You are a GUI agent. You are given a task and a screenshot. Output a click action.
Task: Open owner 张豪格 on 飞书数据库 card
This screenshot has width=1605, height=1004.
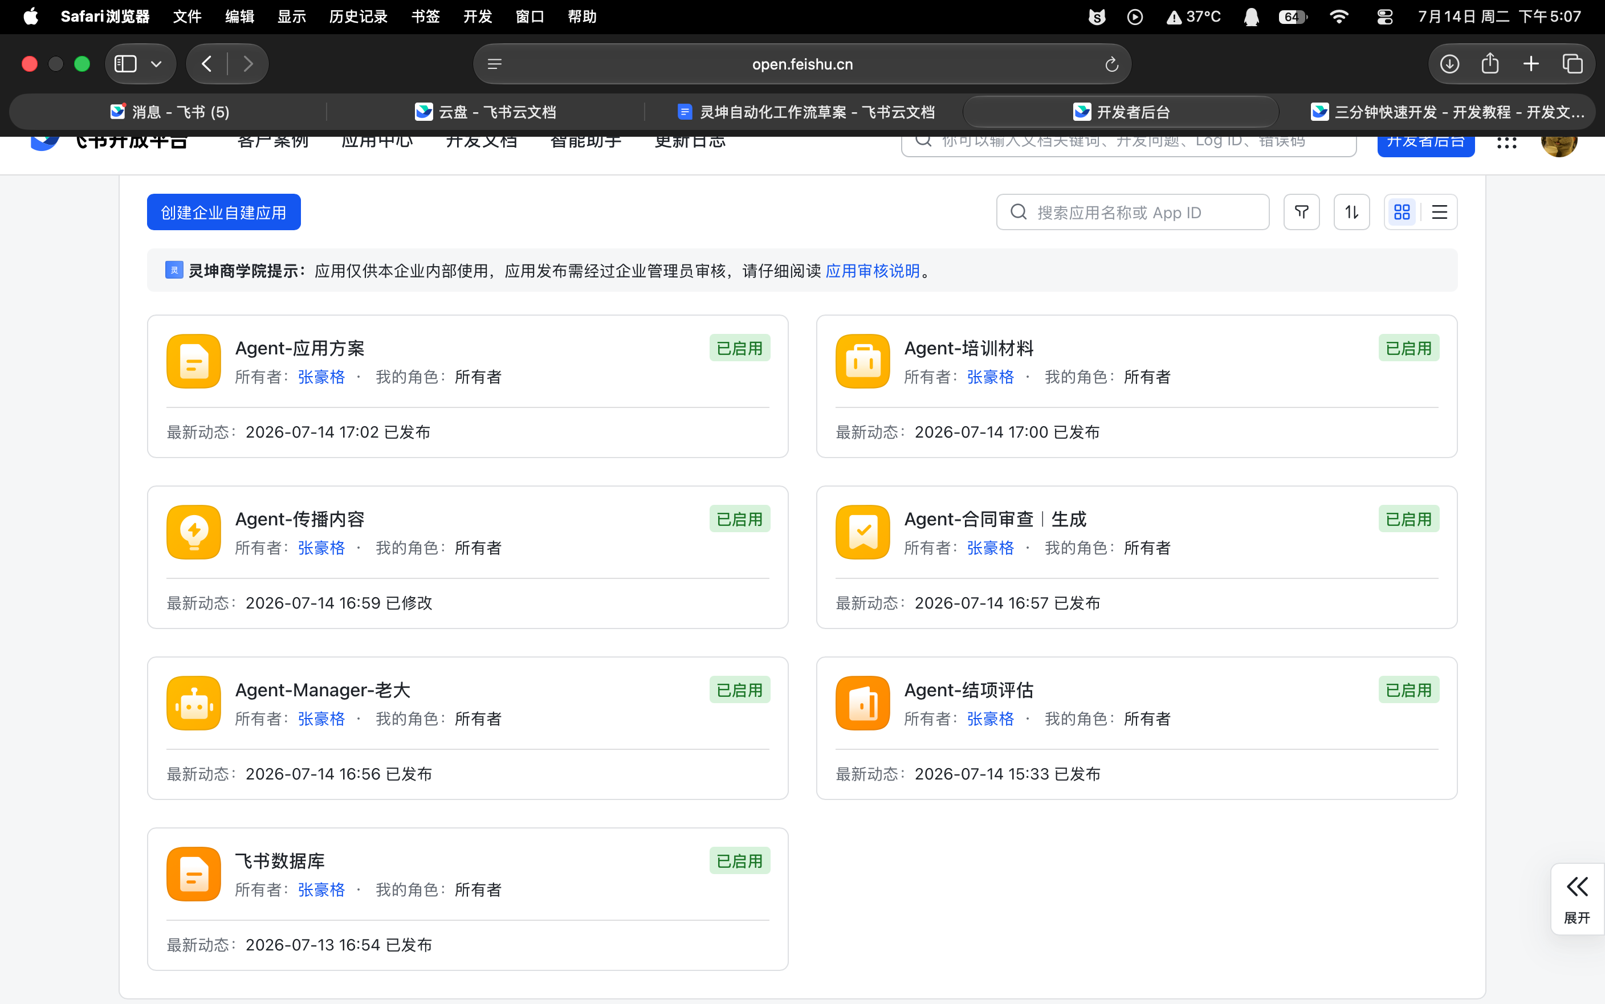coord(321,889)
